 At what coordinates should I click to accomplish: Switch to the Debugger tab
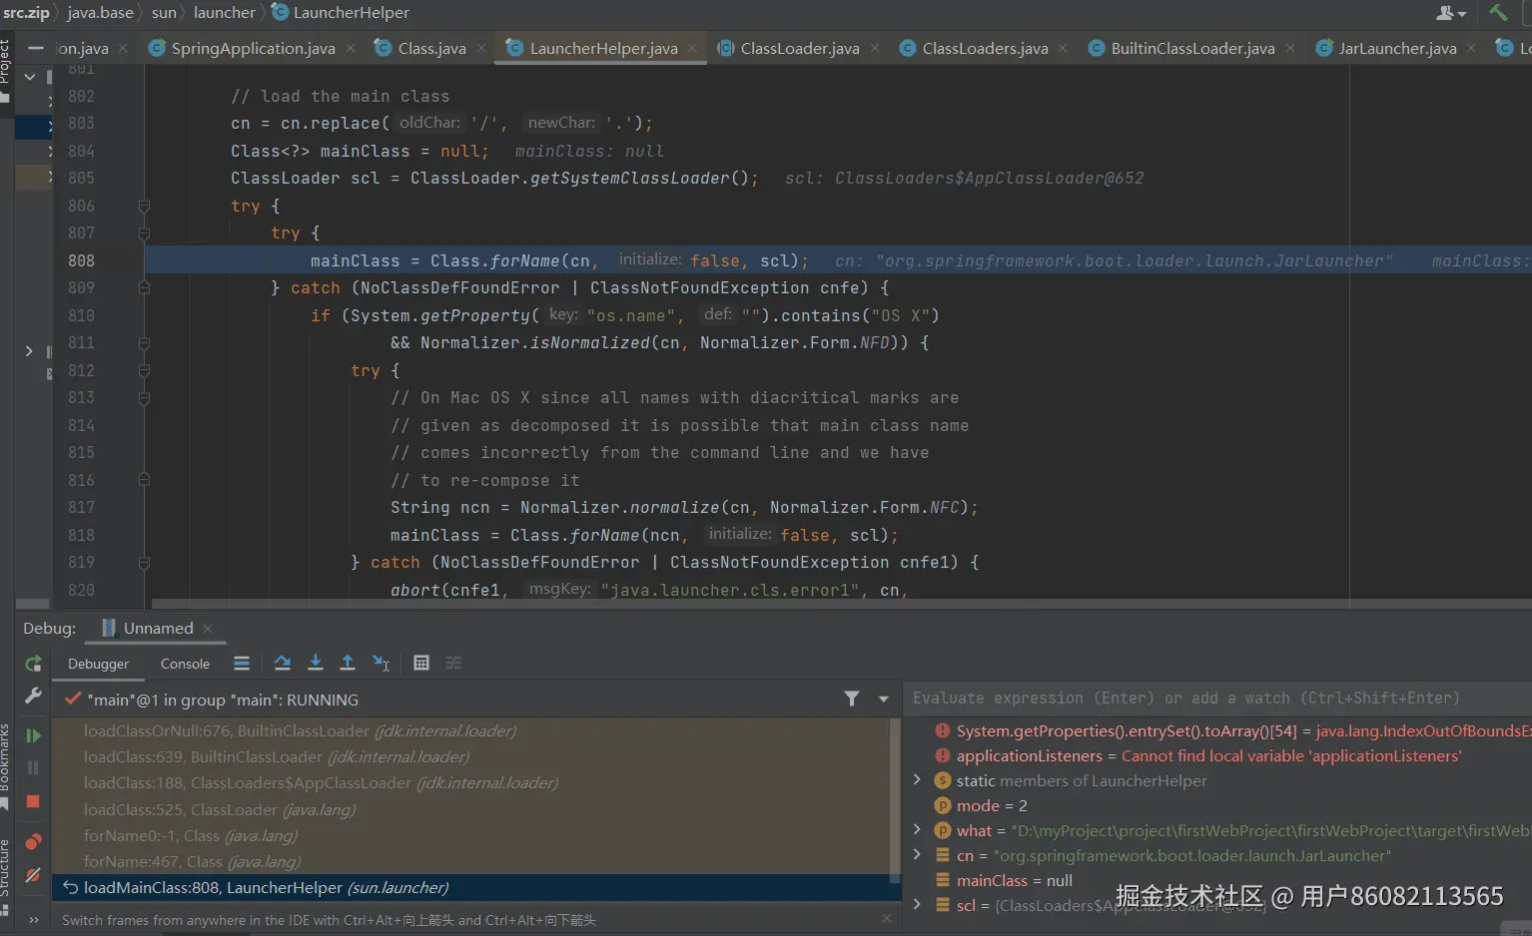(x=98, y=664)
